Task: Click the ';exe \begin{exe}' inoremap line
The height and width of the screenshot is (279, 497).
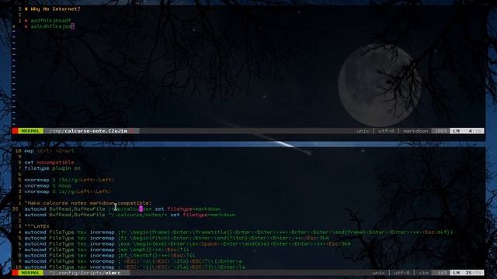Action: (x=188, y=244)
